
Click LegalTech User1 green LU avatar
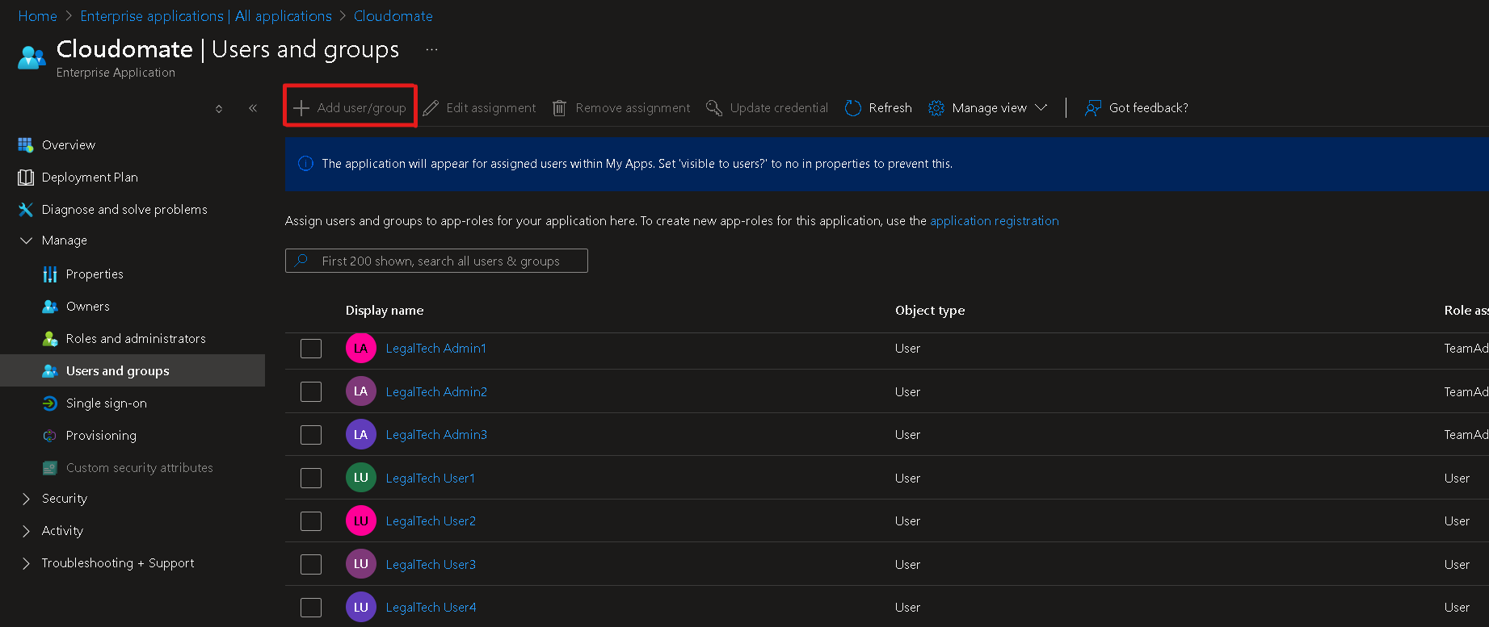[x=361, y=478]
